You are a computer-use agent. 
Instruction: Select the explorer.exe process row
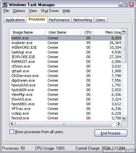coord(66,43)
